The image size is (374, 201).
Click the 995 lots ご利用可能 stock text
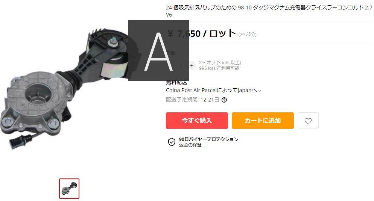pyautogui.click(x=219, y=68)
